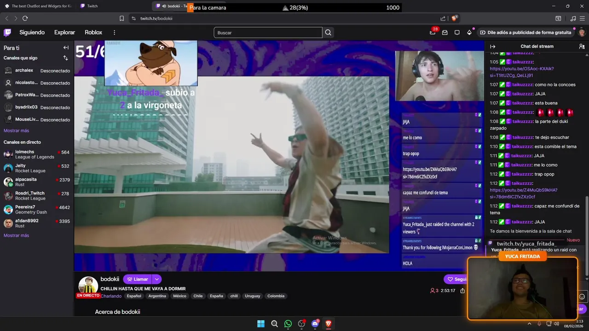589x331 pixels.
Task: Open the Explorar tab
Action: tap(64, 32)
